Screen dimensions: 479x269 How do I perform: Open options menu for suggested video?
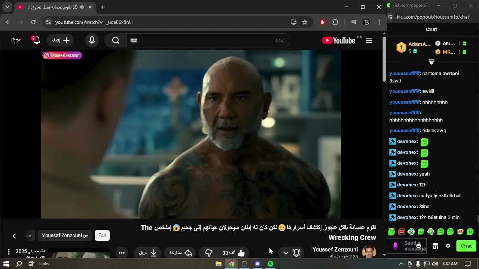9,252
